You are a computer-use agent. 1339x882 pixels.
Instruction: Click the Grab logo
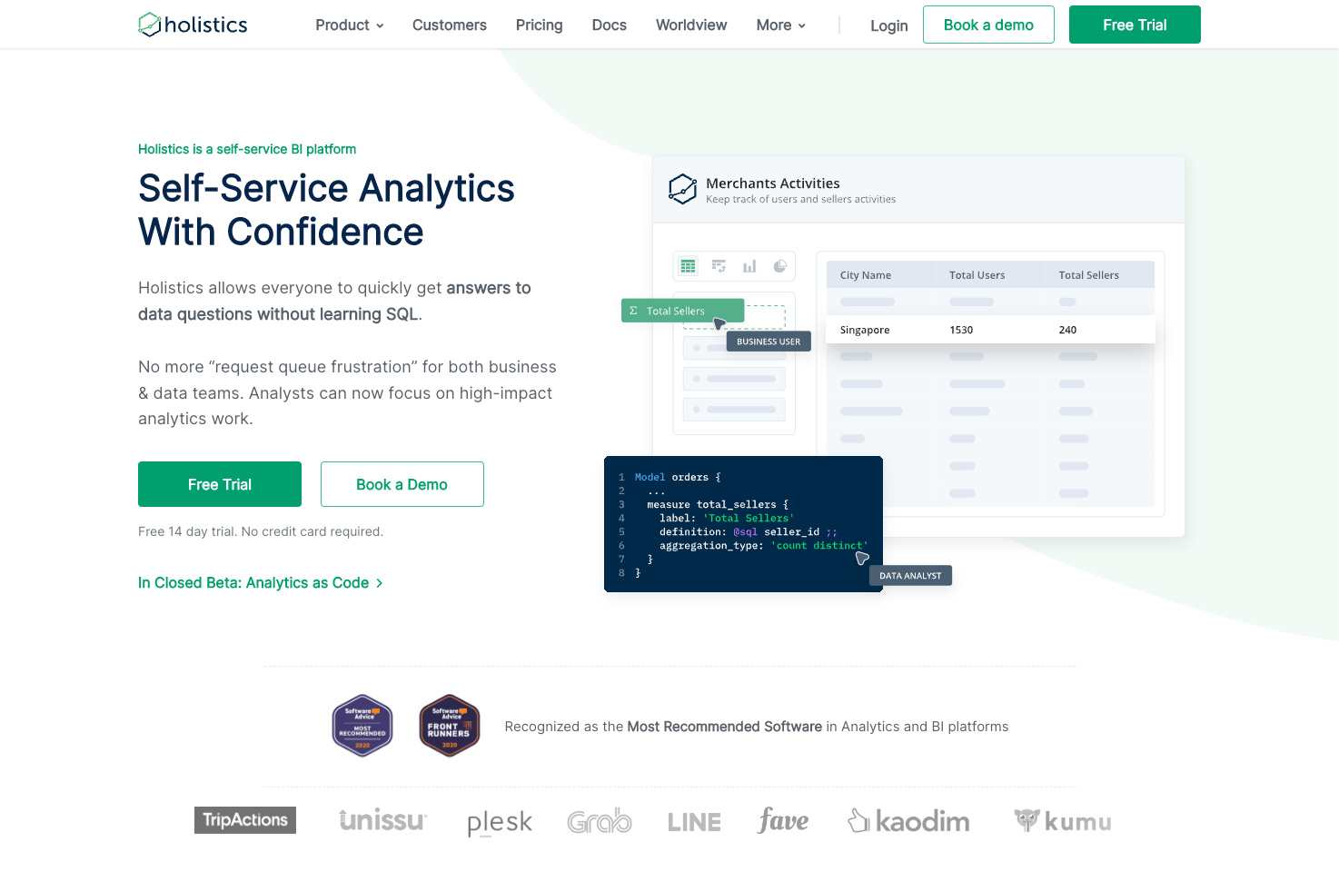point(600,820)
